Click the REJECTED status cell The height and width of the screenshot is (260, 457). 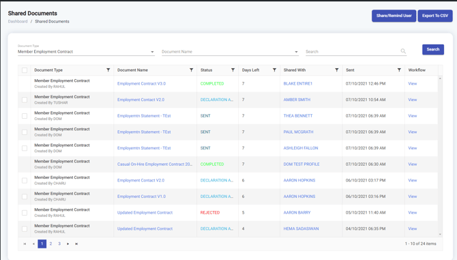[210, 212]
